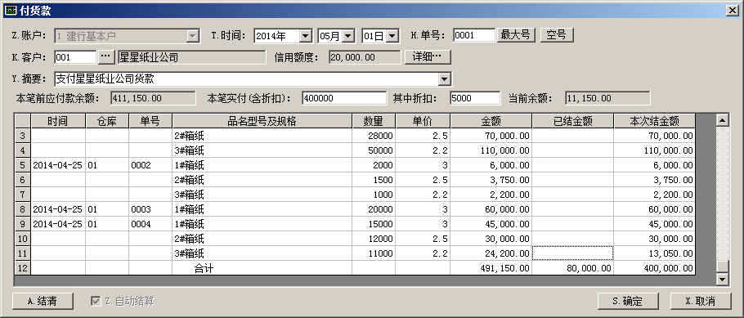Viewport: 744px width, 318px height.
Task: Click the 空号 button
Action: coord(557,35)
